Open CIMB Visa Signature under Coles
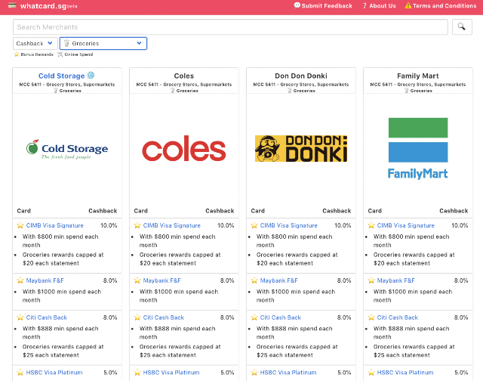 (x=171, y=225)
